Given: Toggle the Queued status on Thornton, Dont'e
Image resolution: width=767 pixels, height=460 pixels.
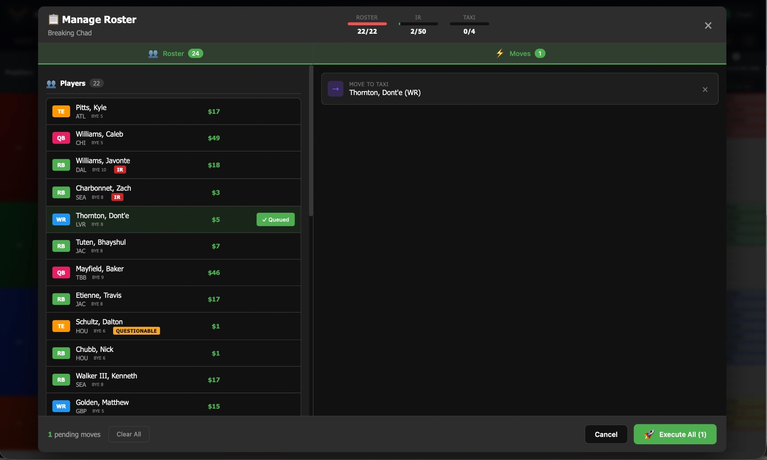Looking at the screenshot, I should (275, 219).
